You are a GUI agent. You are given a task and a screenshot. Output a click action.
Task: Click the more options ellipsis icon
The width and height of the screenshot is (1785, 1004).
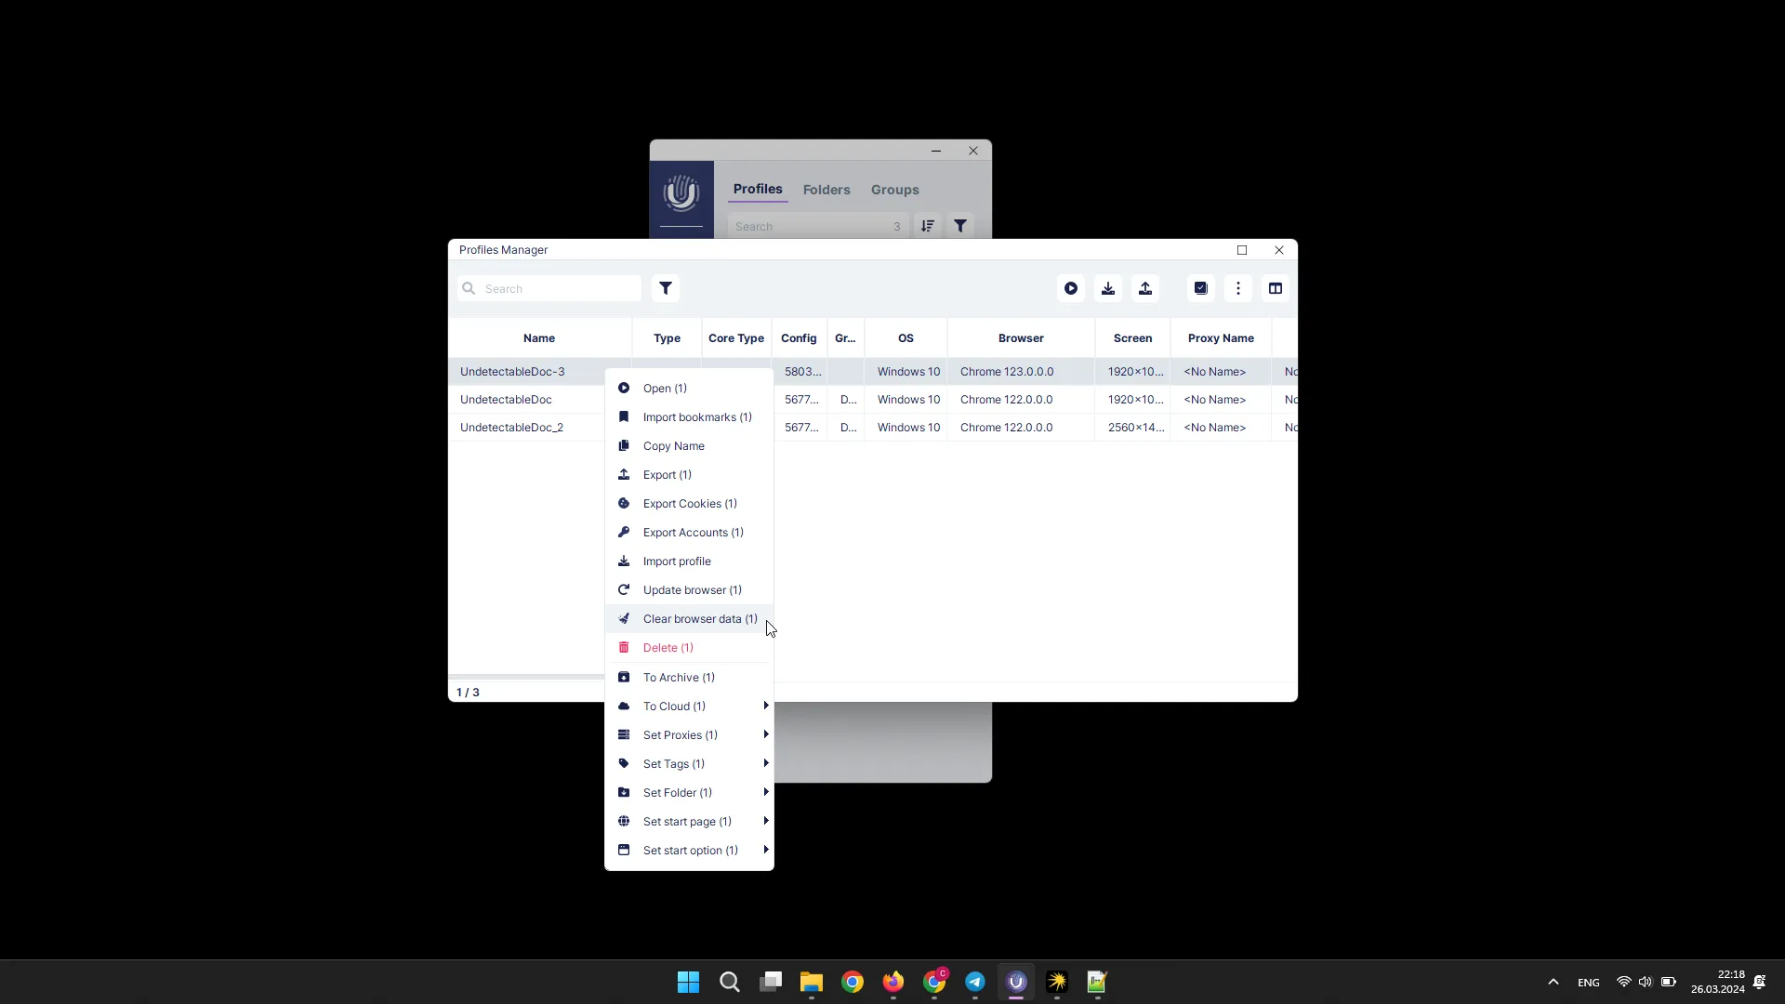(1238, 287)
